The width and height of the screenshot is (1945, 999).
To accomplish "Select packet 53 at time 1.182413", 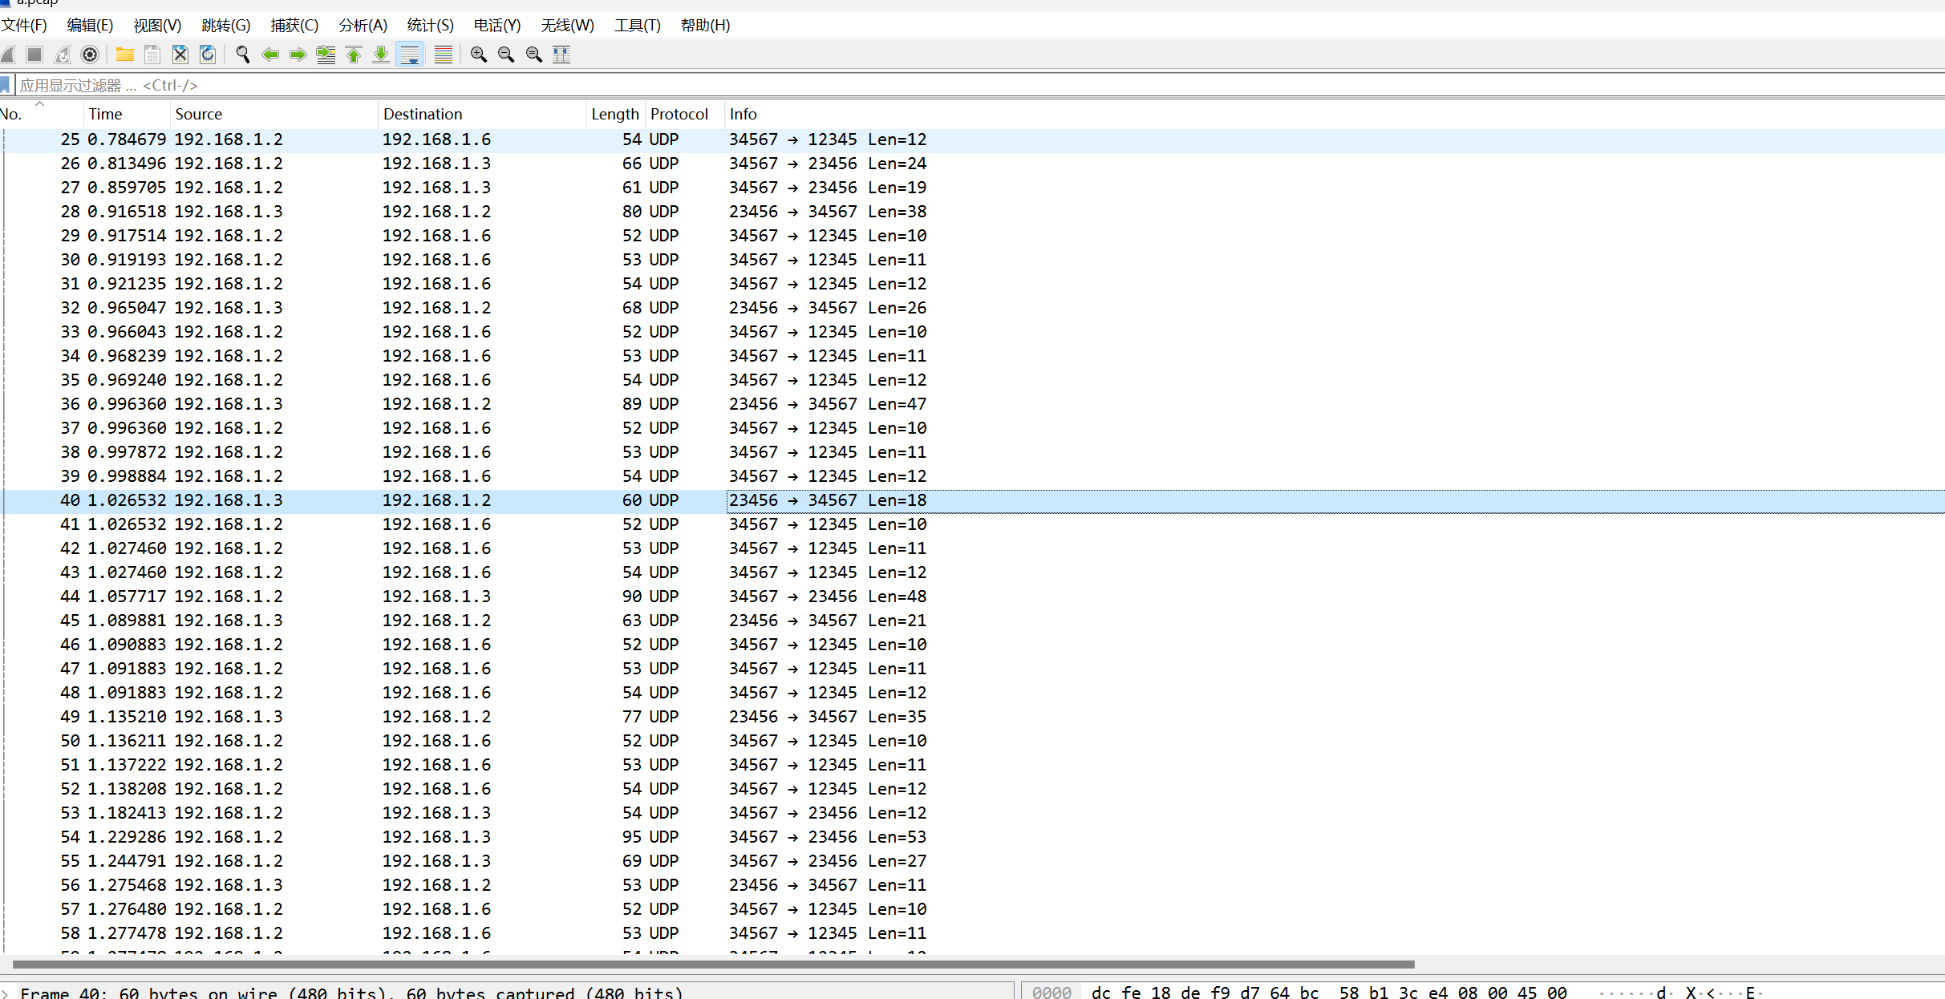I will pos(972,813).
